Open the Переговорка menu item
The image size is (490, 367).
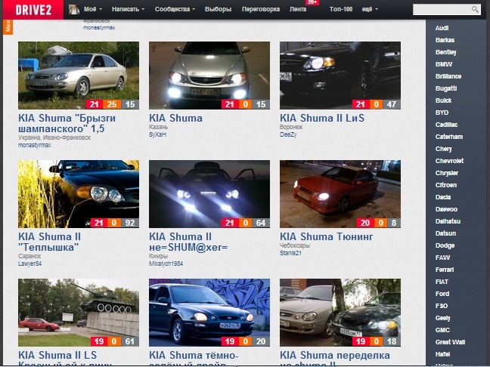point(261,9)
